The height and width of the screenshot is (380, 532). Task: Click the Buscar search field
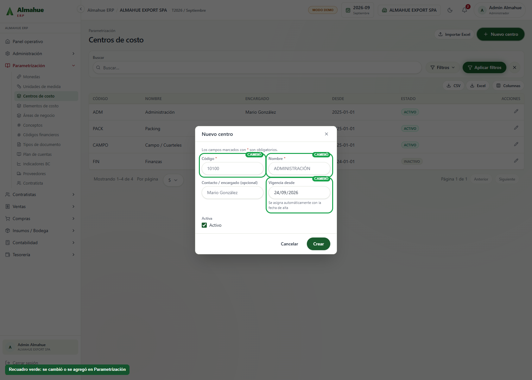tap(257, 67)
